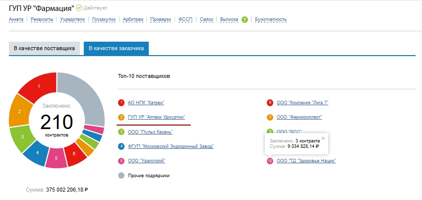Open Выписка link
Viewport: 422px width, 200px height.
229,19
